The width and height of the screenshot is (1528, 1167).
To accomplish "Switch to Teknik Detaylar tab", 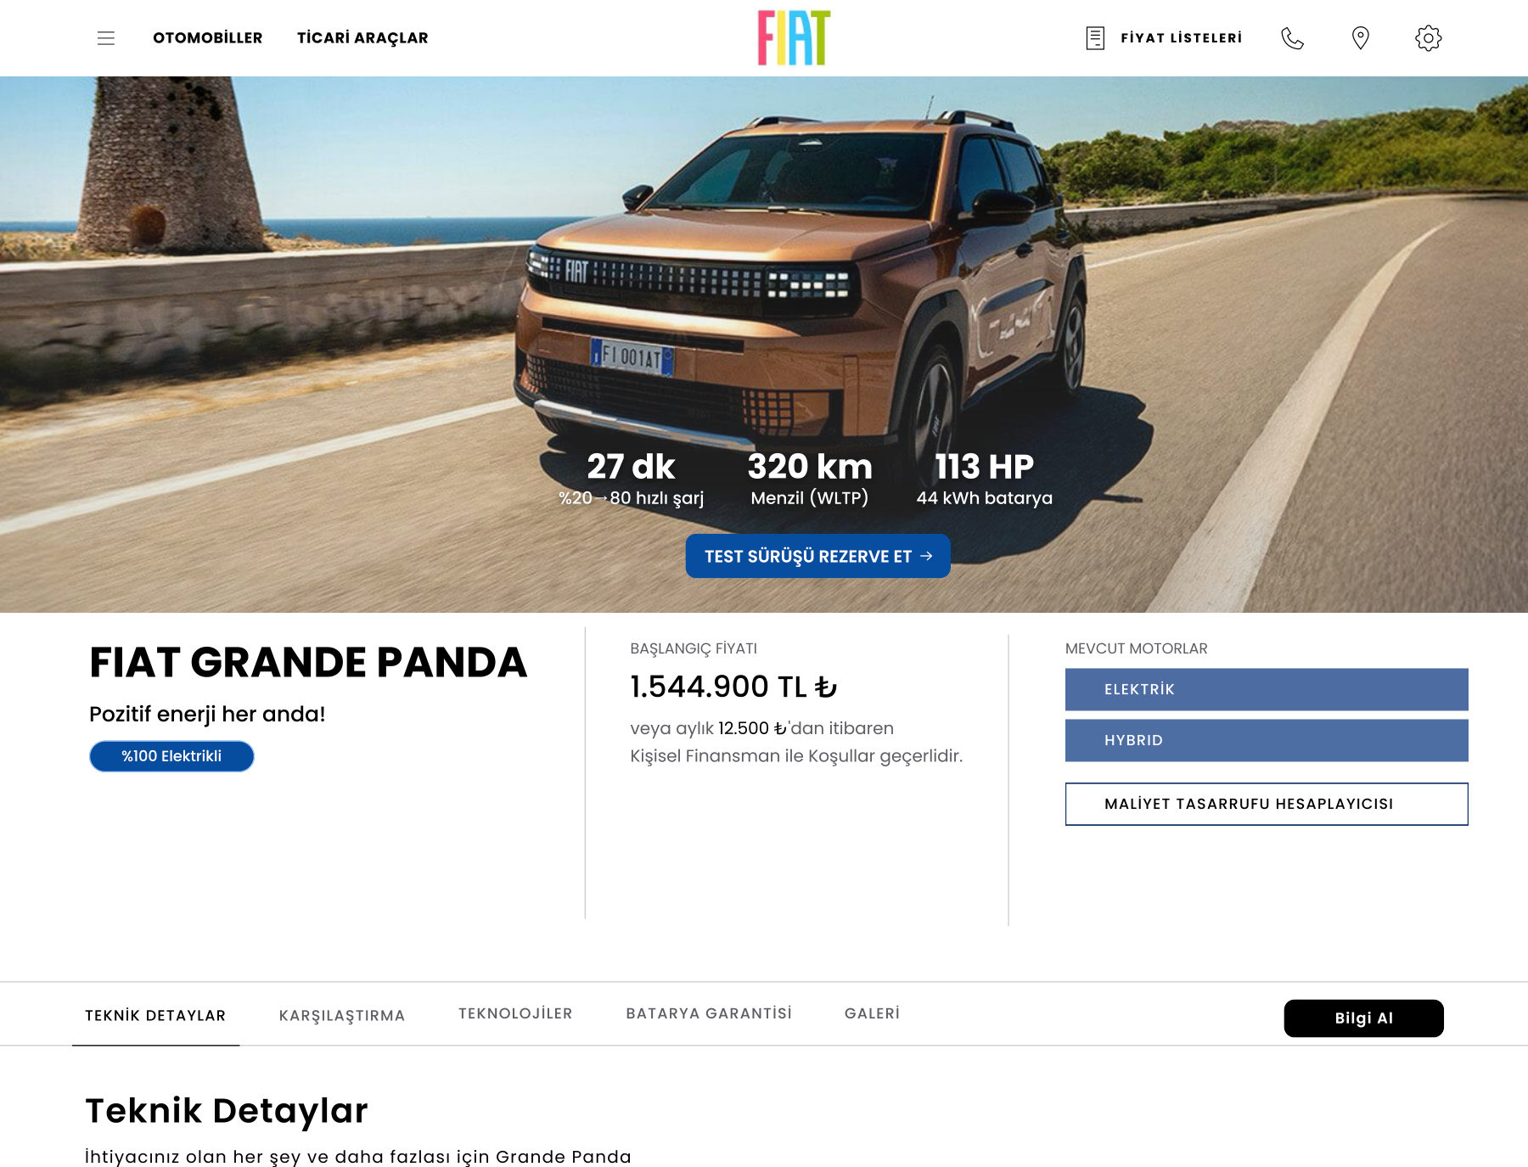I will pos(155,1015).
